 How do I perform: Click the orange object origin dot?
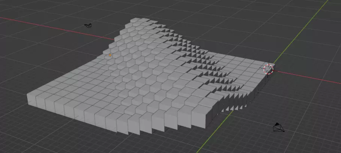click(x=110, y=55)
